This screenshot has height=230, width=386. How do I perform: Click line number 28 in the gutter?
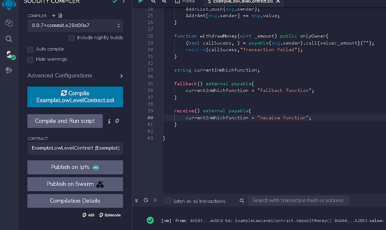point(150,36)
